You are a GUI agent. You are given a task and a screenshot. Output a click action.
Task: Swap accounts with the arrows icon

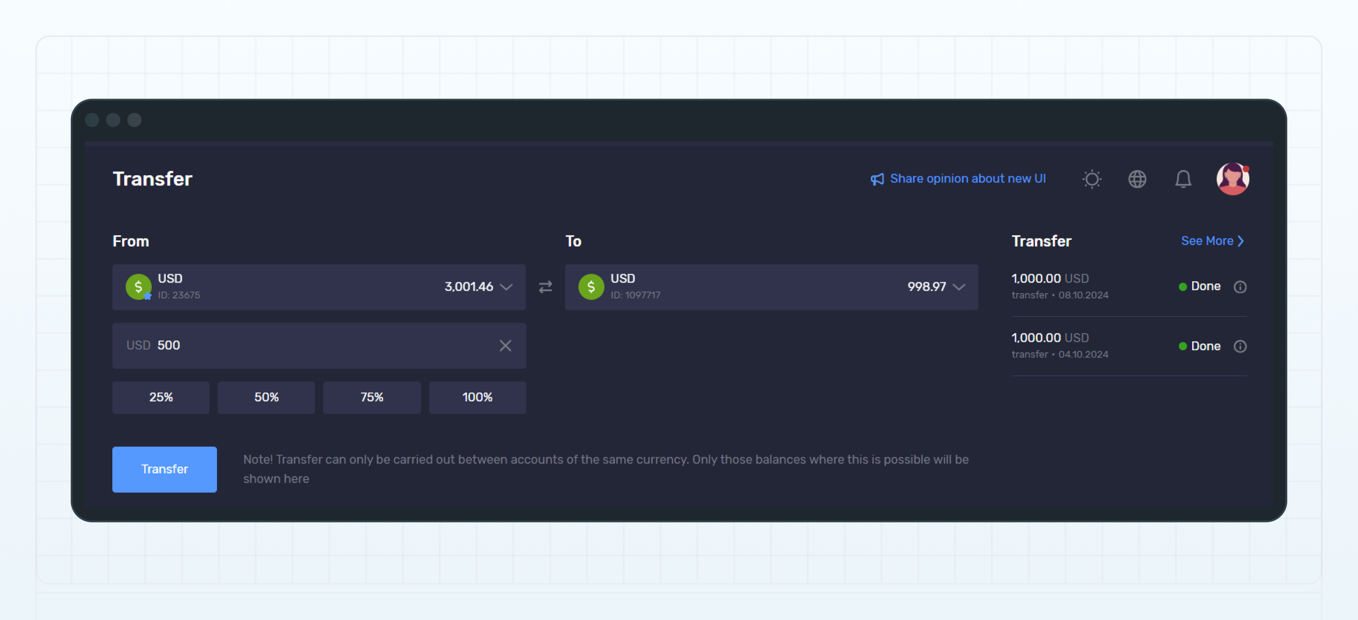(x=545, y=287)
